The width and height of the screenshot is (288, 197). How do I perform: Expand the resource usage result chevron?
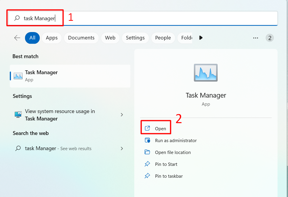point(122,115)
